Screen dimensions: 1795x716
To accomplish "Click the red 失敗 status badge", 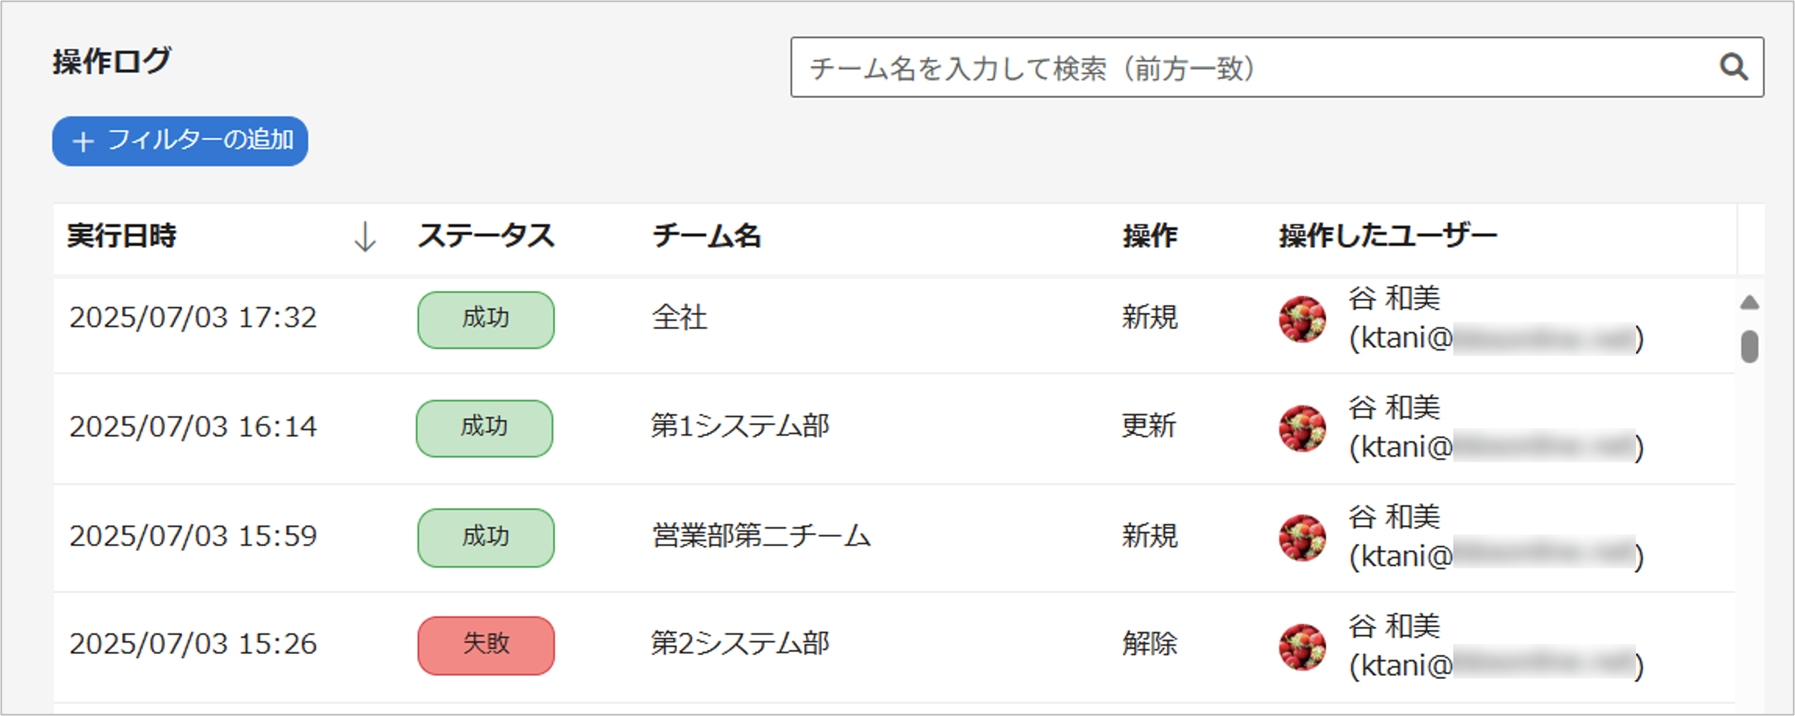I will pyautogui.click(x=486, y=645).
